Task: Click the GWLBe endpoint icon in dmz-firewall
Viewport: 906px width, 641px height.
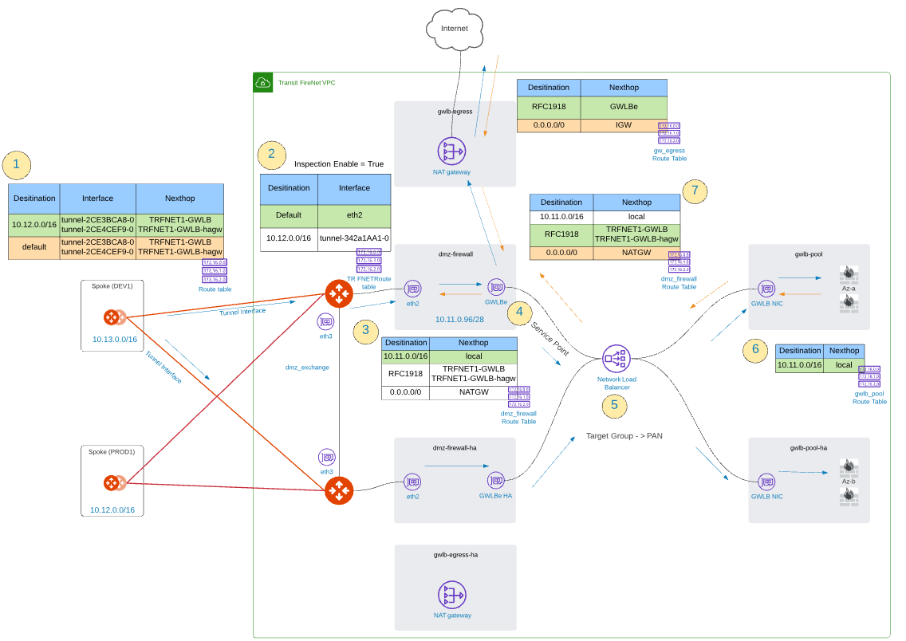Action: click(496, 287)
